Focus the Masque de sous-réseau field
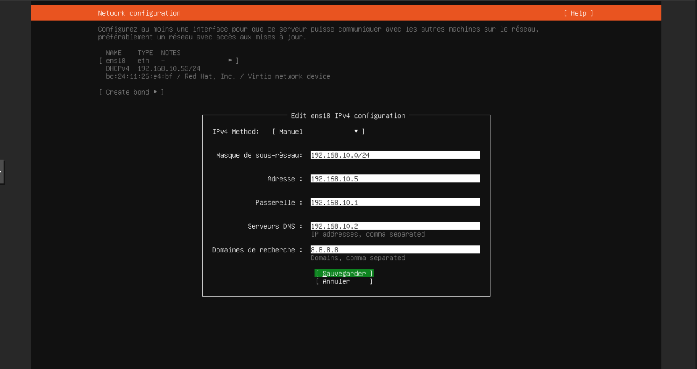 (x=395, y=155)
